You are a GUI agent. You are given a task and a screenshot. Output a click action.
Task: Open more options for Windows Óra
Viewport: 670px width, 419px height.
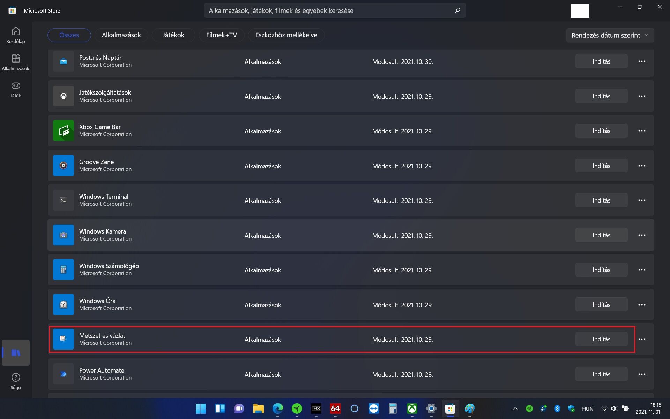642,304
